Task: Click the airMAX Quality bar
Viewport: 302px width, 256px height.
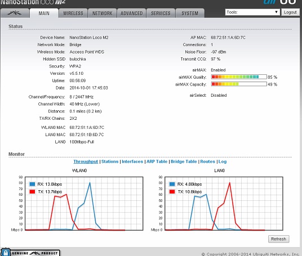Action: click(x=239, y=77)
